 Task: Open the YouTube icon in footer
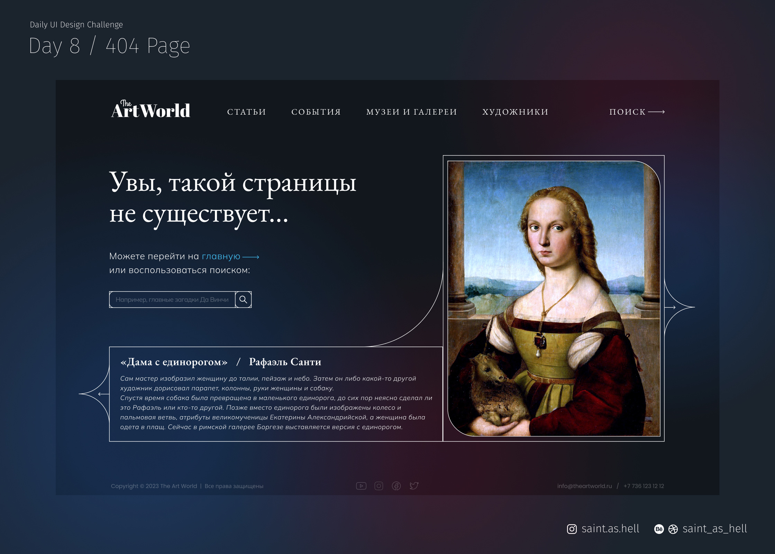pyautogui.click(x=361, y=486)
